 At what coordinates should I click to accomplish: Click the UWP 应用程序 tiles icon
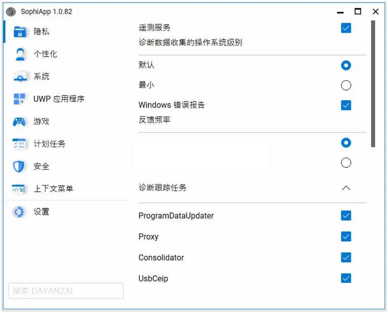point(19,99)
